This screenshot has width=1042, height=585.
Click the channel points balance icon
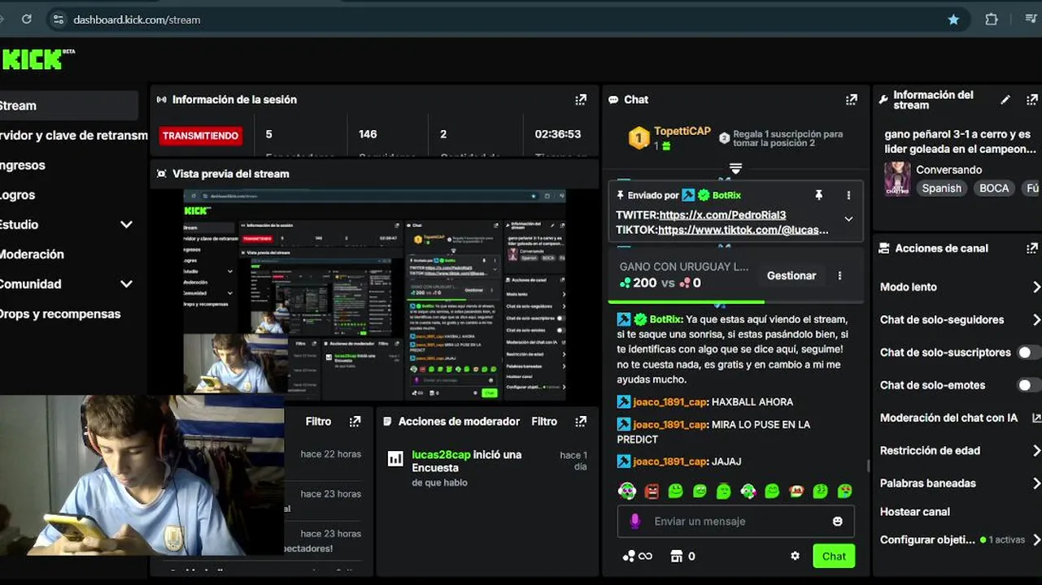629,556
